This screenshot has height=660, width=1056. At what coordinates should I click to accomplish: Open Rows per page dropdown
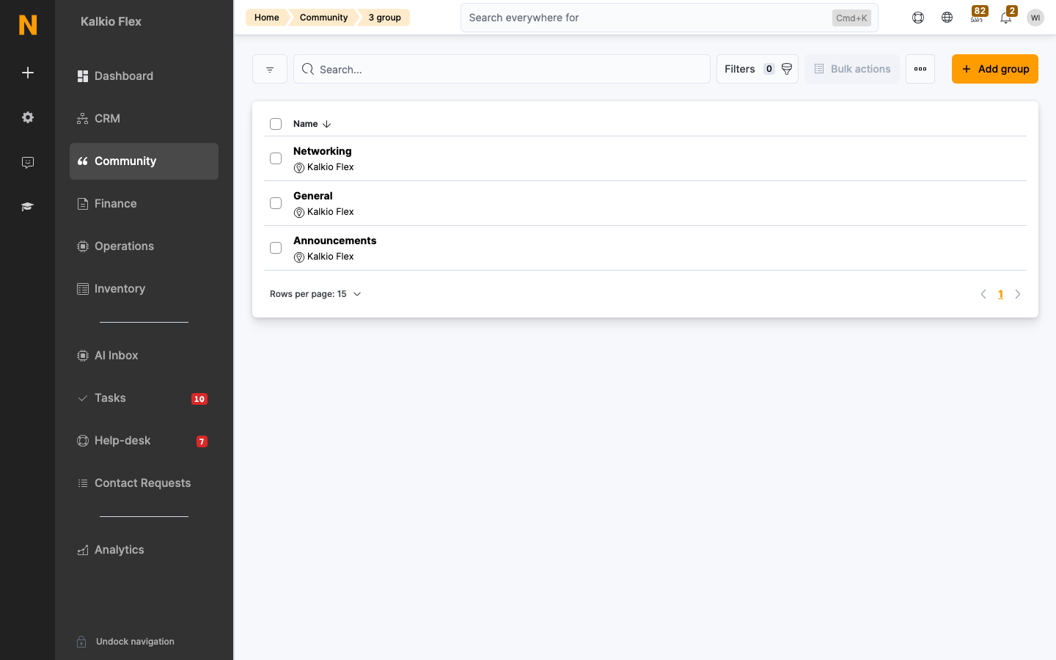pos(315,294)
